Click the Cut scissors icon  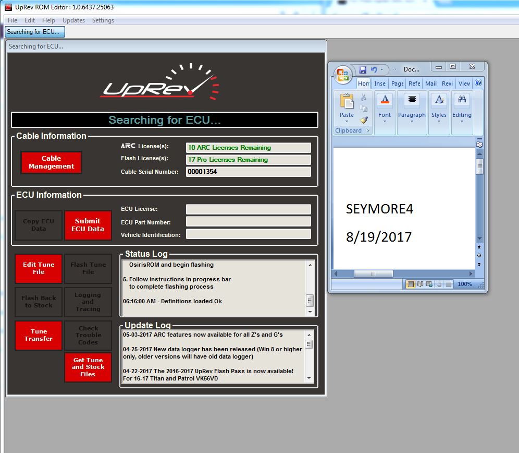[x=364, y=98]
